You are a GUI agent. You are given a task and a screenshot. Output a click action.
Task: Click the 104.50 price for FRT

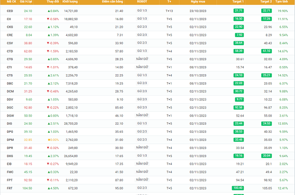(27, 188)
